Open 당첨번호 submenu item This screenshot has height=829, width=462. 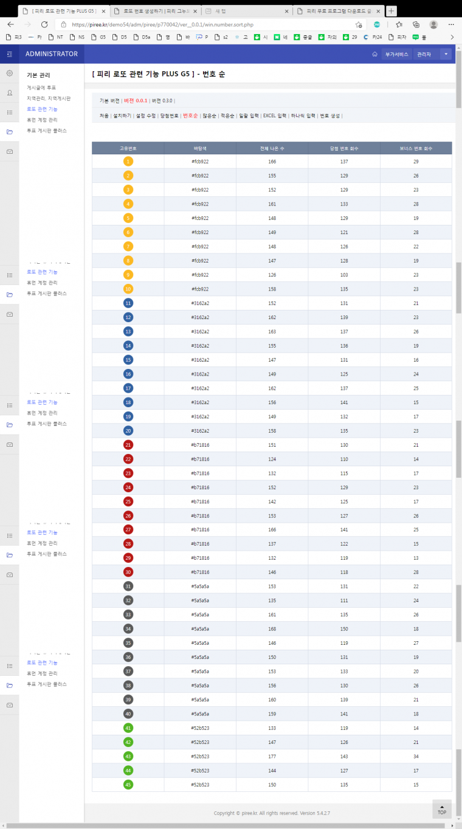click(x=170, y=115)
